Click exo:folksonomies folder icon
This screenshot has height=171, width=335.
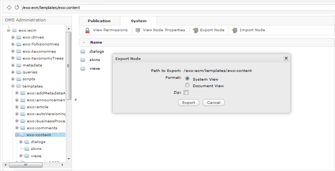pos(19,44)
